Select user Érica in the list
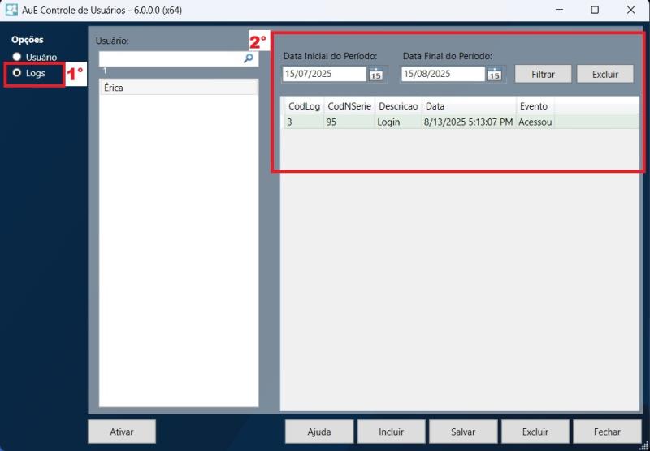This screenshot has height=451, width=650. click(178, 88)
